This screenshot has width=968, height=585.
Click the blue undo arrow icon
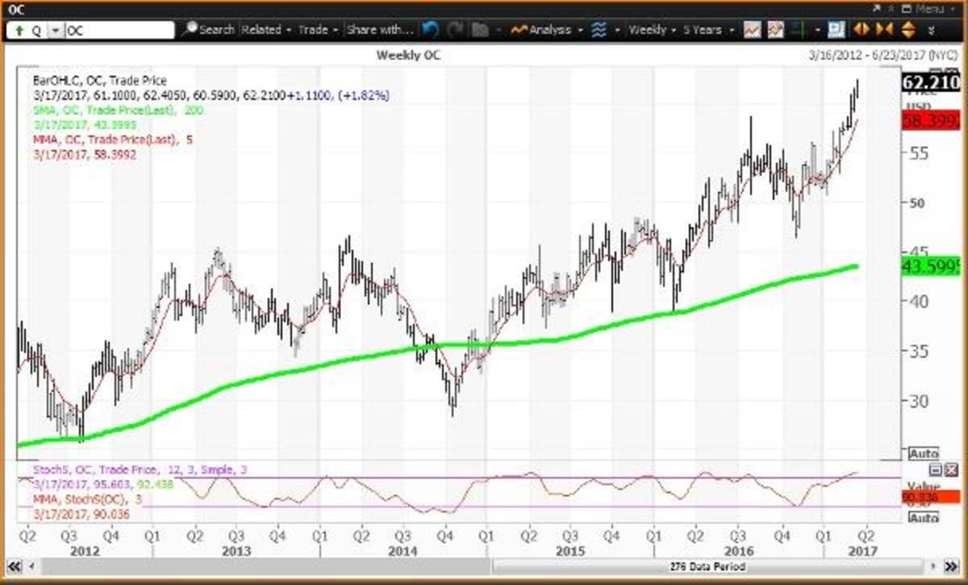pyautogui.click(x=430, y=30)
